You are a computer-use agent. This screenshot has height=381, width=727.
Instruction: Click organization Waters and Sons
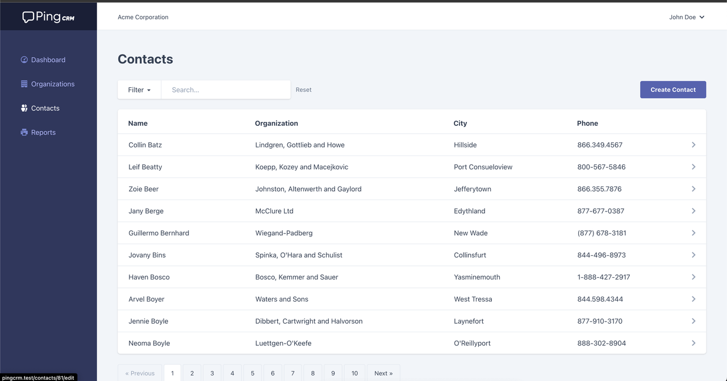pos(282,299)
